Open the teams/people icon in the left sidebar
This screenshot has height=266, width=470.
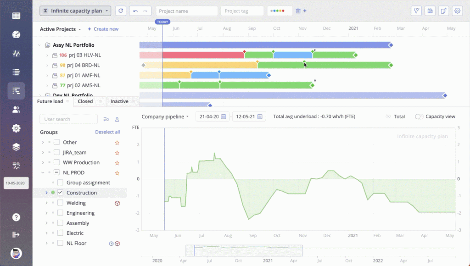[x=16, y=109]
